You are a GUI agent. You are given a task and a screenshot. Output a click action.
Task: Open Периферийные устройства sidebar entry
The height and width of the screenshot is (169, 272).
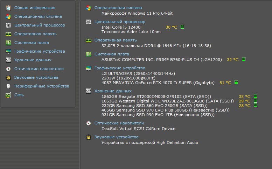click(x=42, y=86)
